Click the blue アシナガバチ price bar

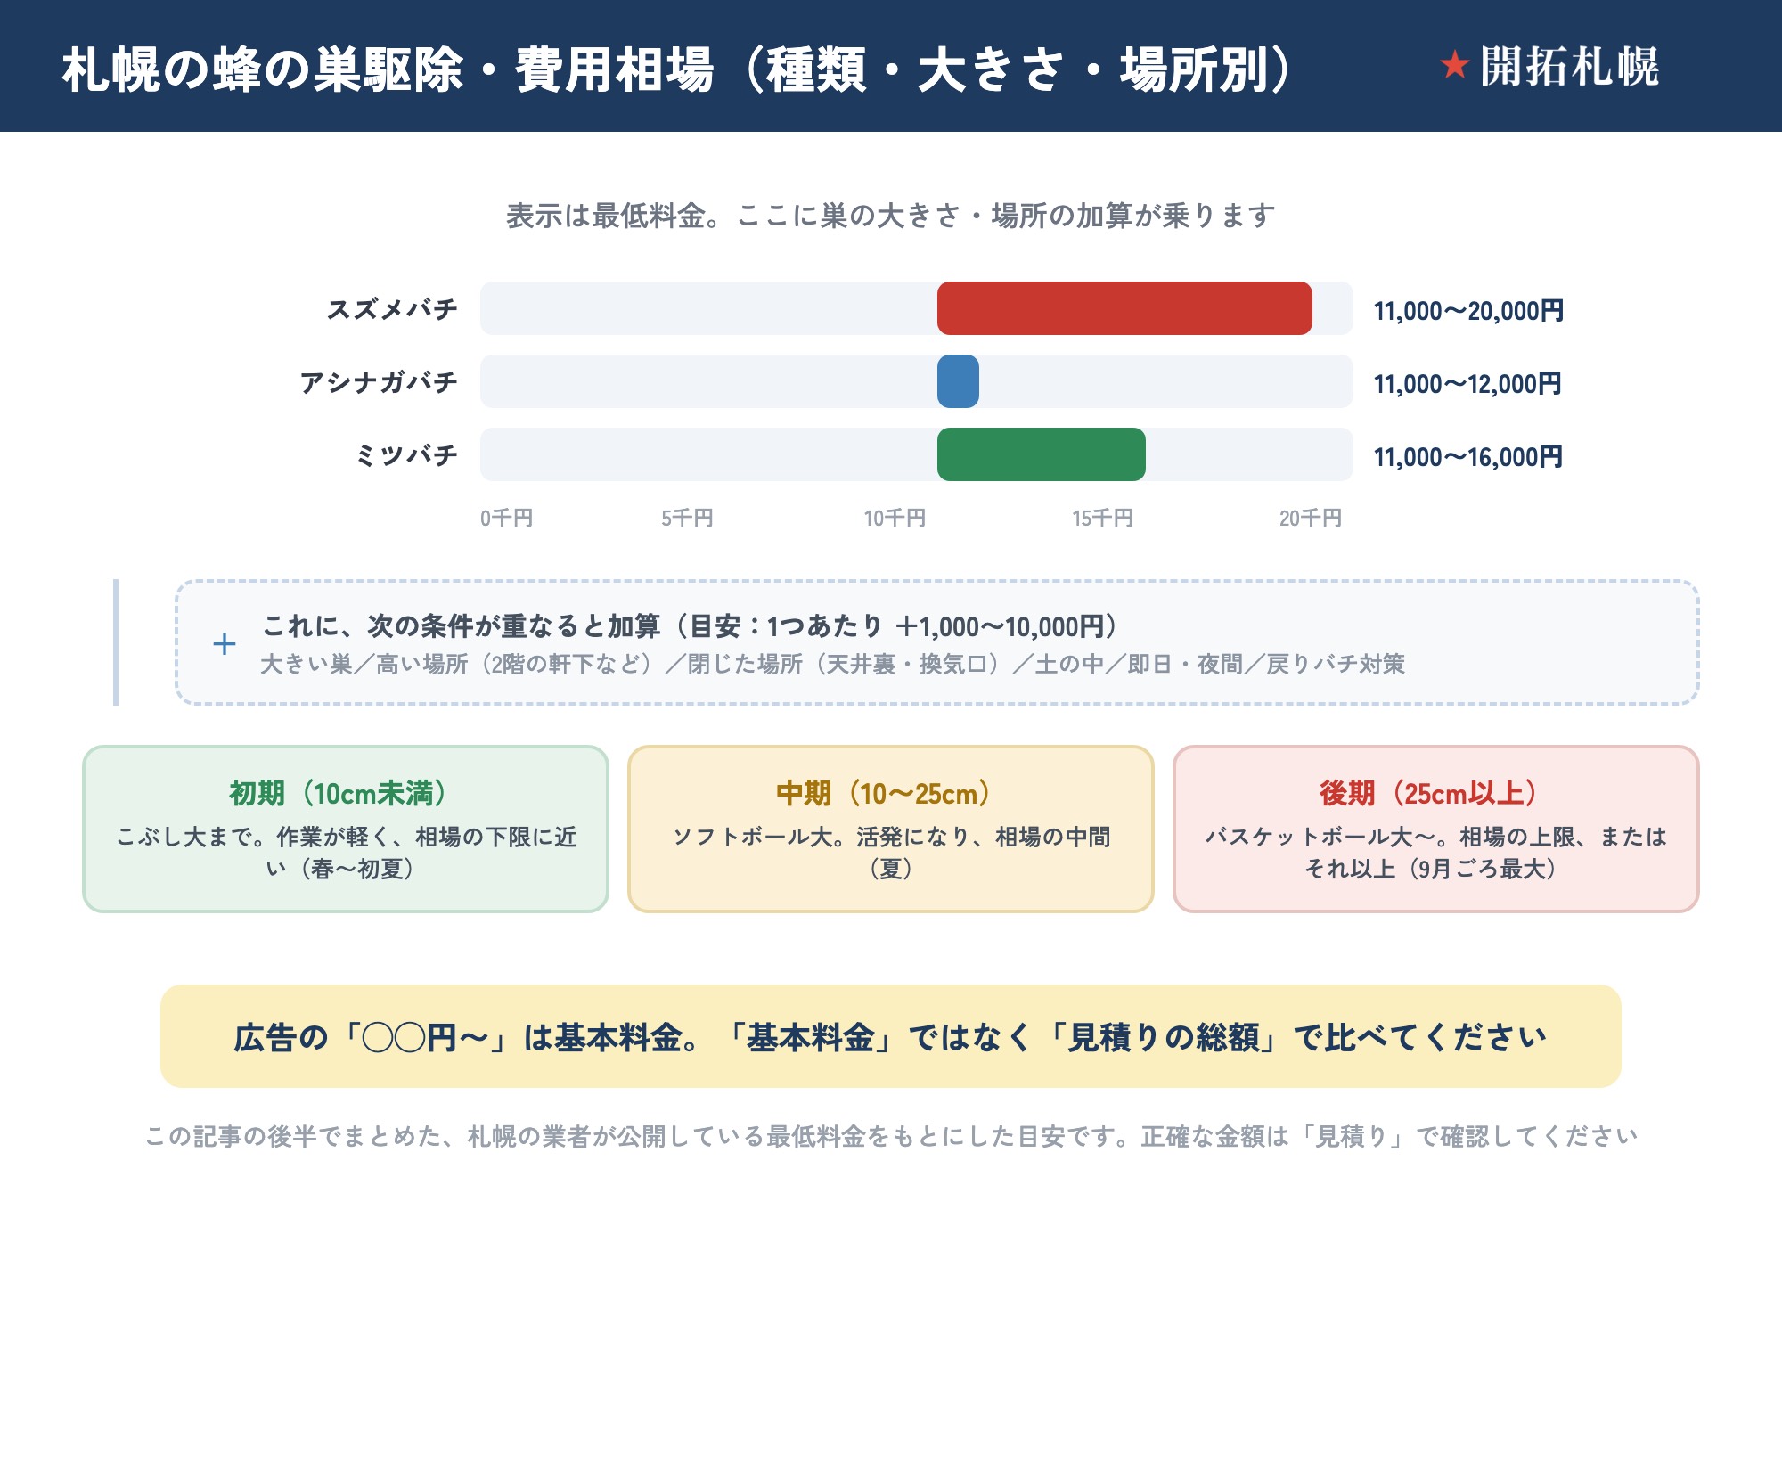[958, 381]
